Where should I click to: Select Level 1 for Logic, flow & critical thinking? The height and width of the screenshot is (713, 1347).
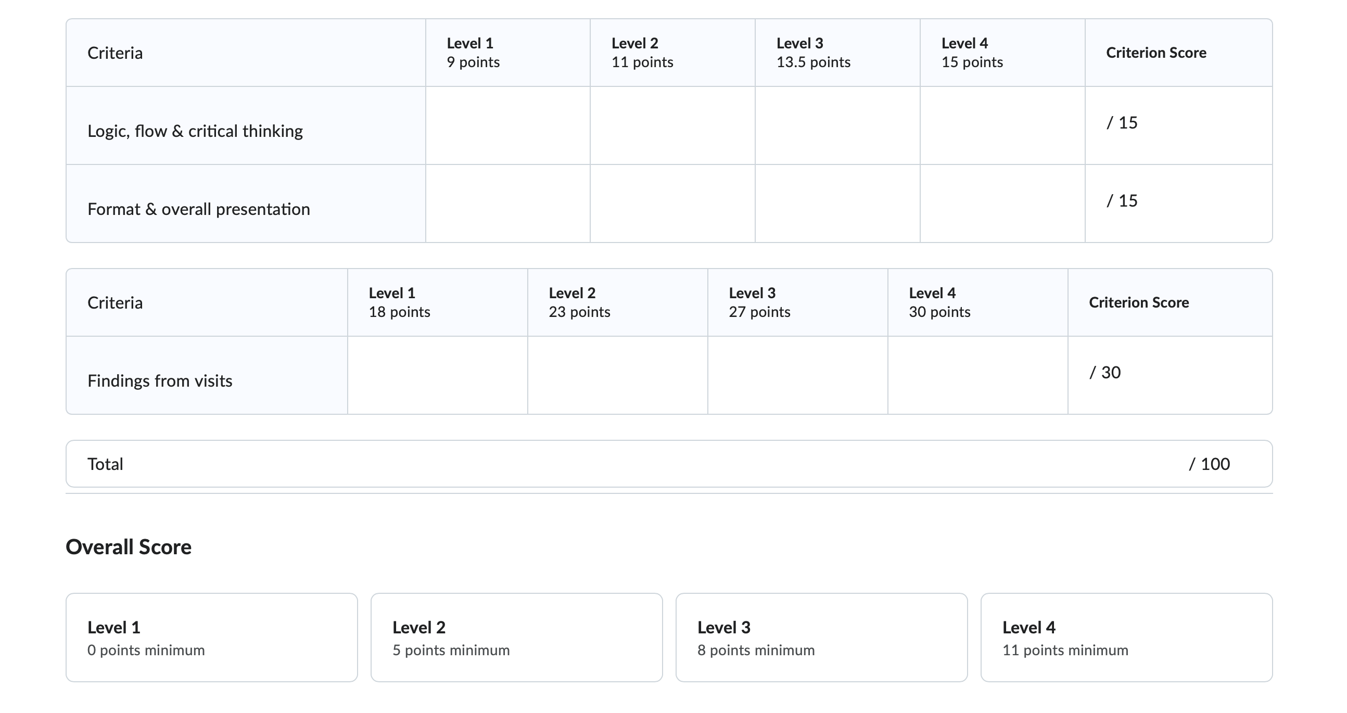508,125
